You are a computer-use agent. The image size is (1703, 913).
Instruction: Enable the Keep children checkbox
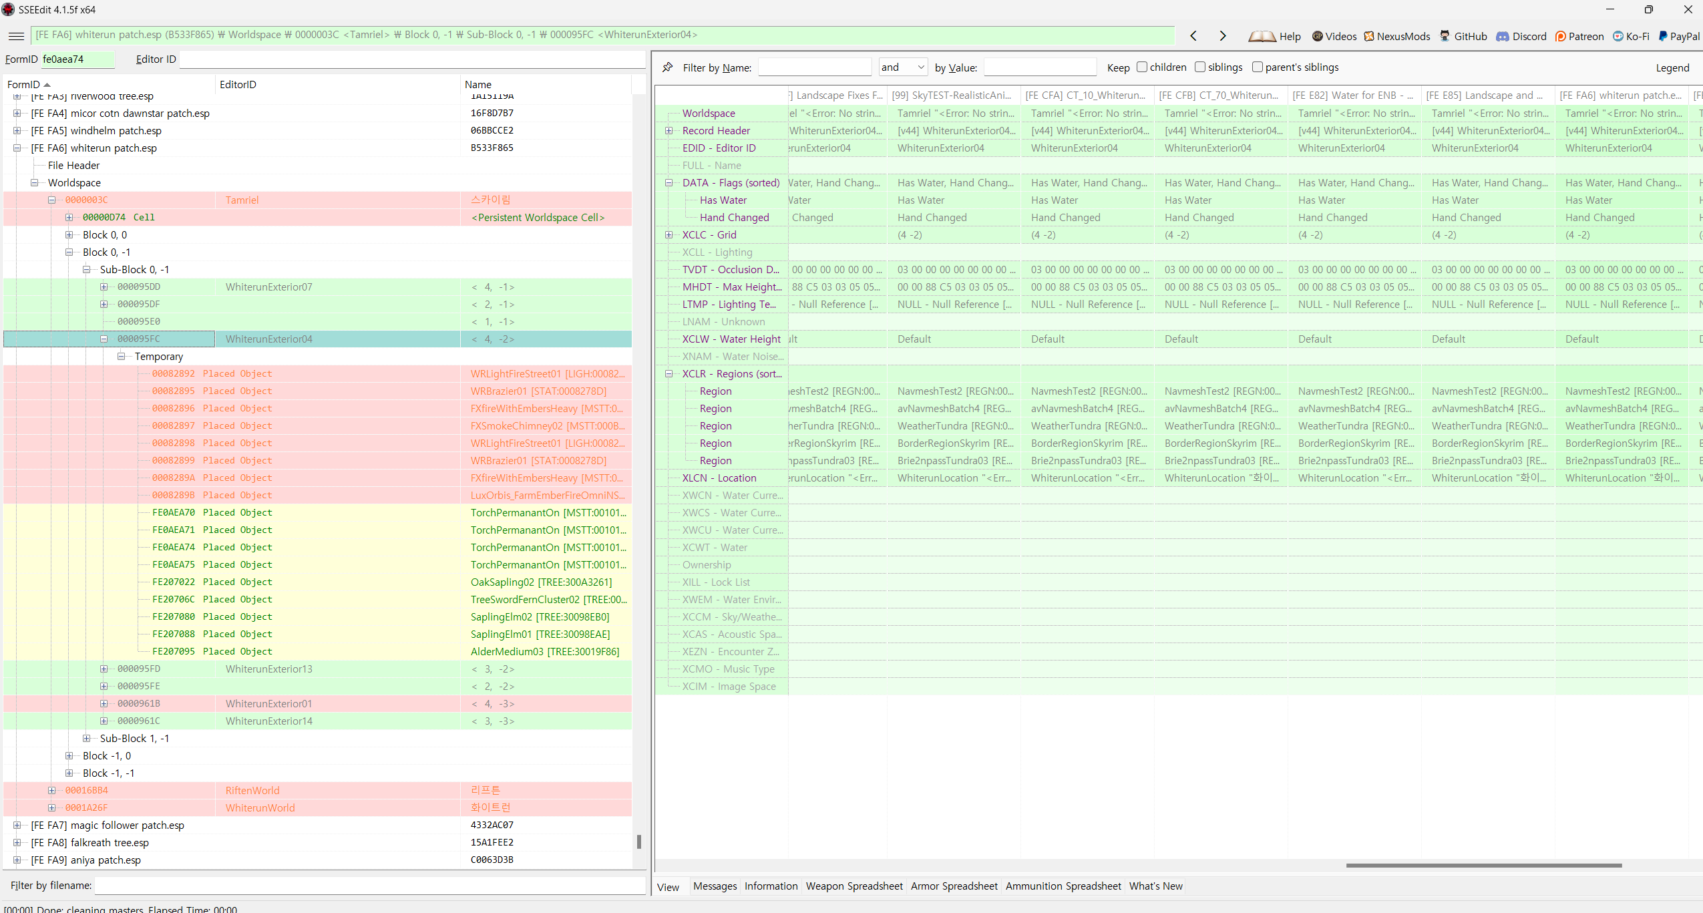1141,67
